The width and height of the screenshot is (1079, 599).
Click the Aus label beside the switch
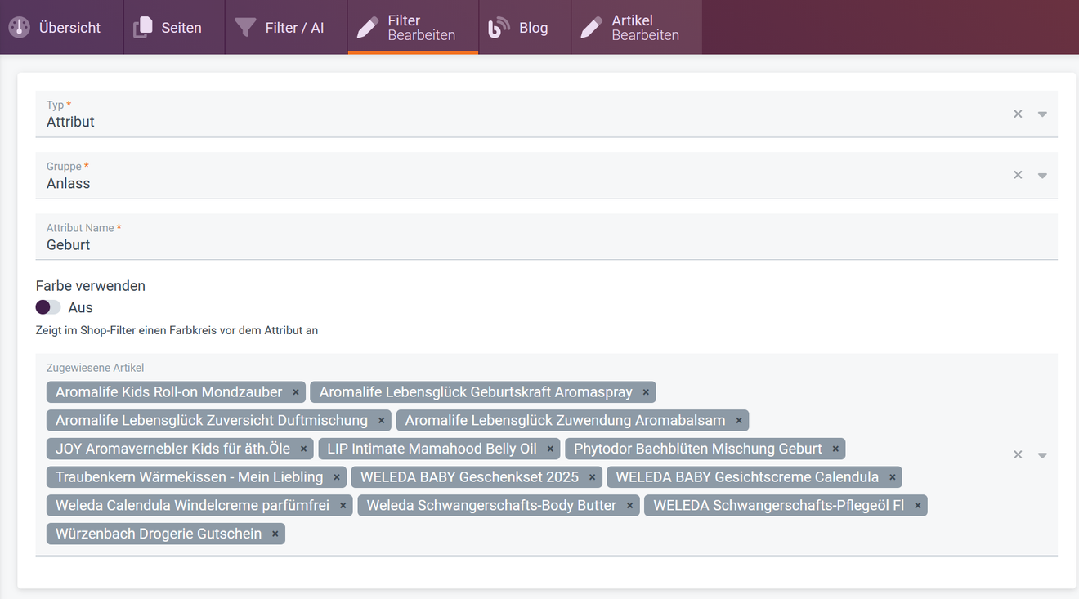tap(80, 308)
